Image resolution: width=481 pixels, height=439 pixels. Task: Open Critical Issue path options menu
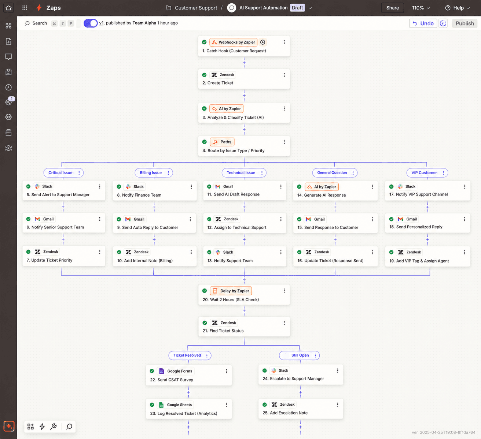[79, 173]
